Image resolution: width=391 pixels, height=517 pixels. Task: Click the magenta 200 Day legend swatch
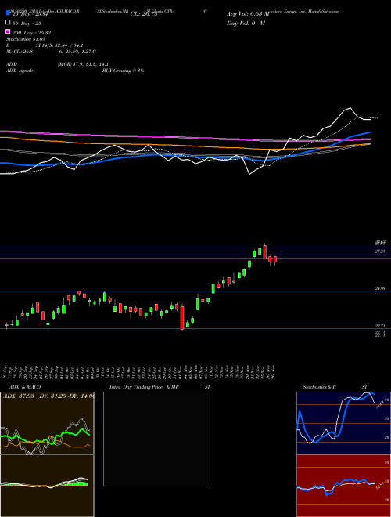[8, 31]
